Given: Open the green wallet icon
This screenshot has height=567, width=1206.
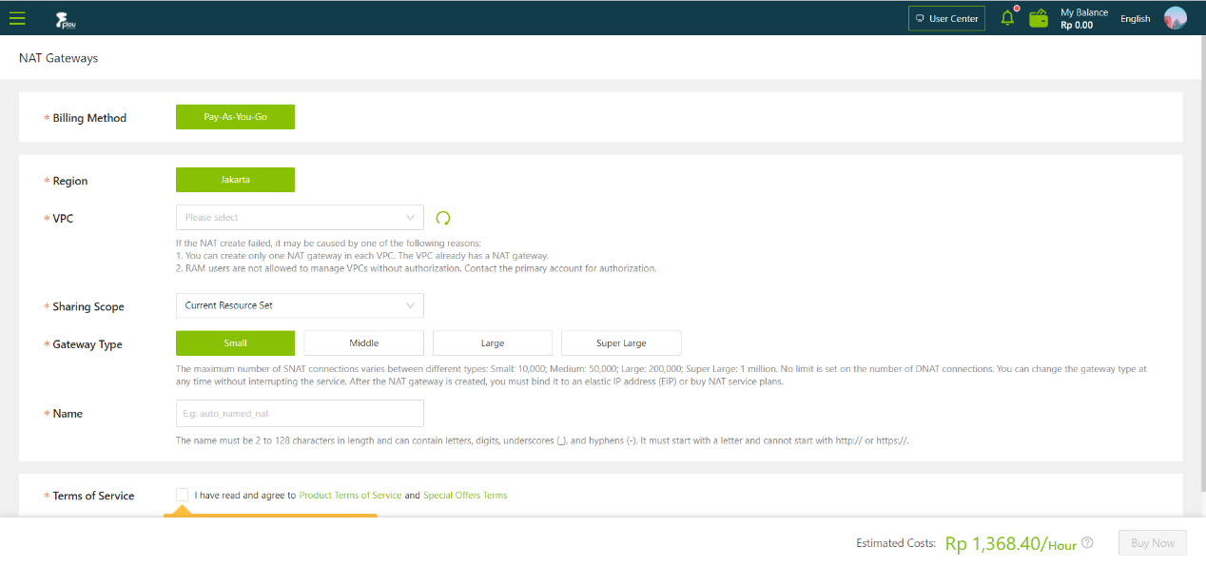Looking at the screenshot, I should (x=1039, y=18).
